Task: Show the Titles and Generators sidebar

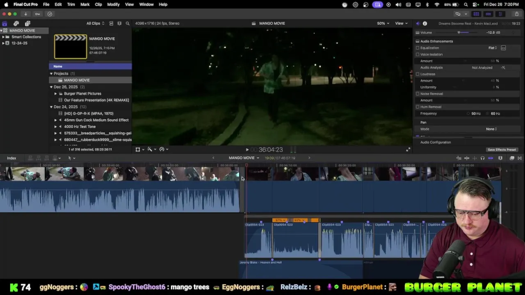Action: (x=27, y=23)
